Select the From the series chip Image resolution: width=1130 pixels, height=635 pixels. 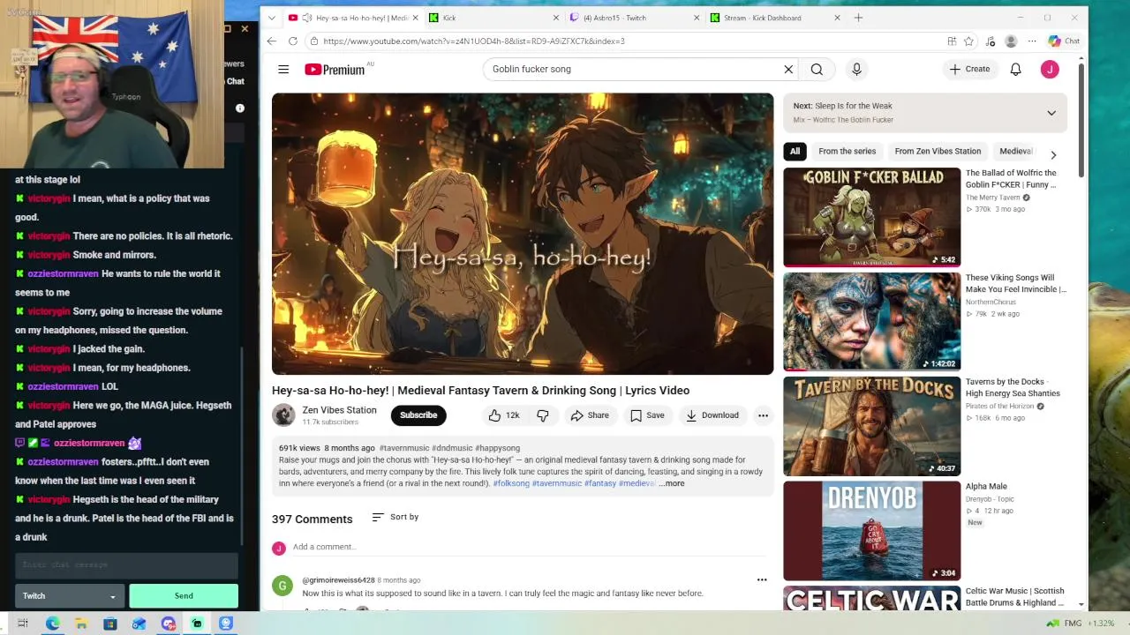847,151
